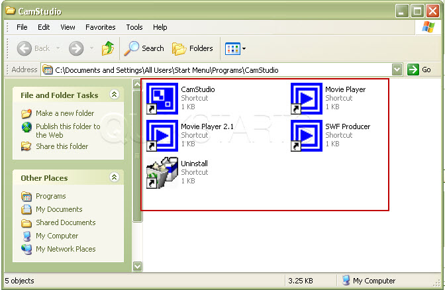445x290 pixels.
Task: Click the sidebar scrollbar up arrow
Action: coord(137,85)
